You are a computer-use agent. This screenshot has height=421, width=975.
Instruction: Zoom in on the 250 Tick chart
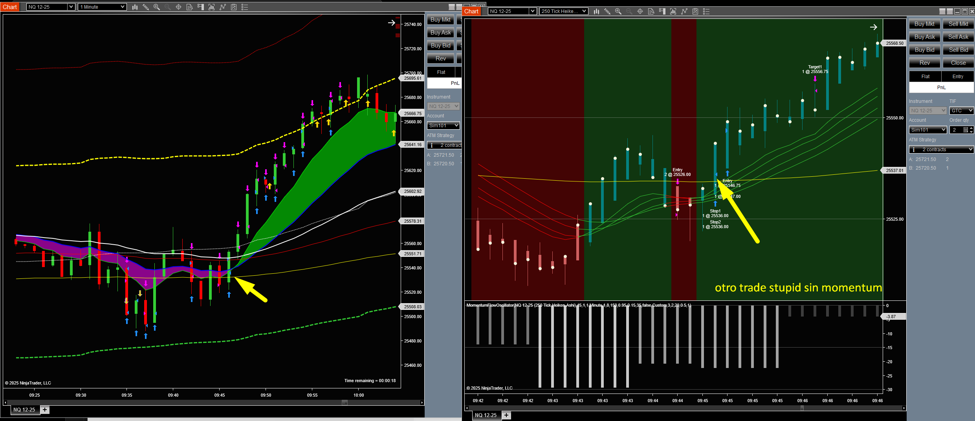[x=618, y=11]
